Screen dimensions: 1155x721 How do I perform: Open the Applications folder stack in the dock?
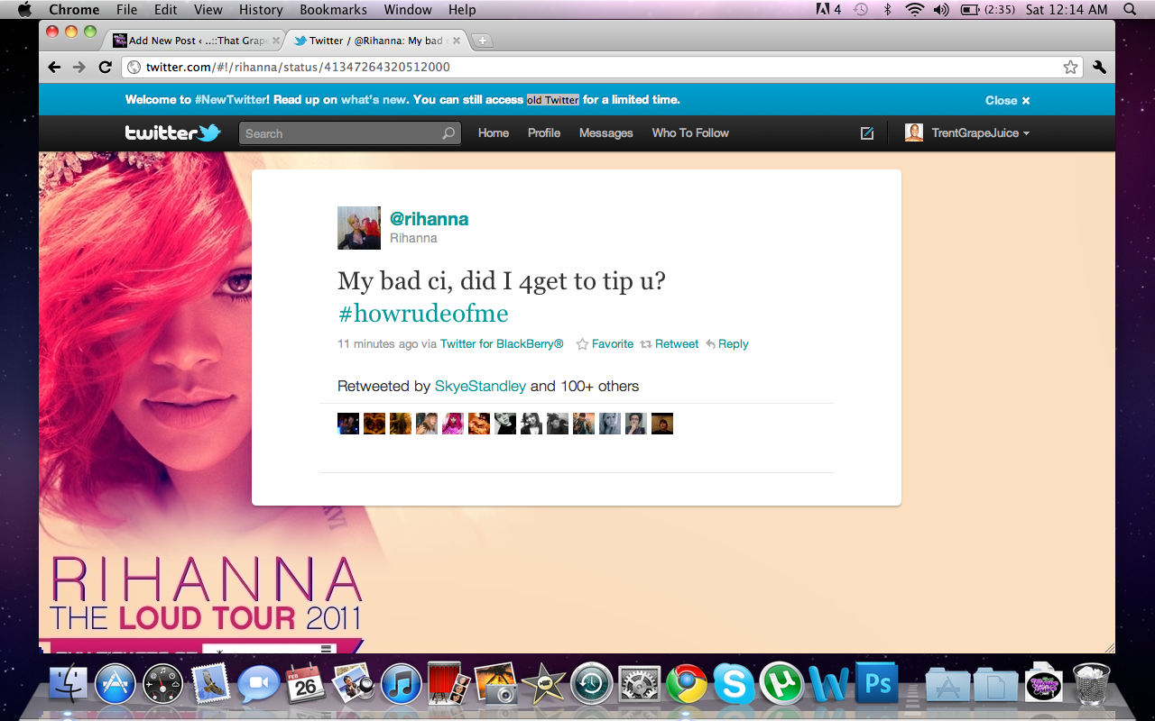(947, 685)
